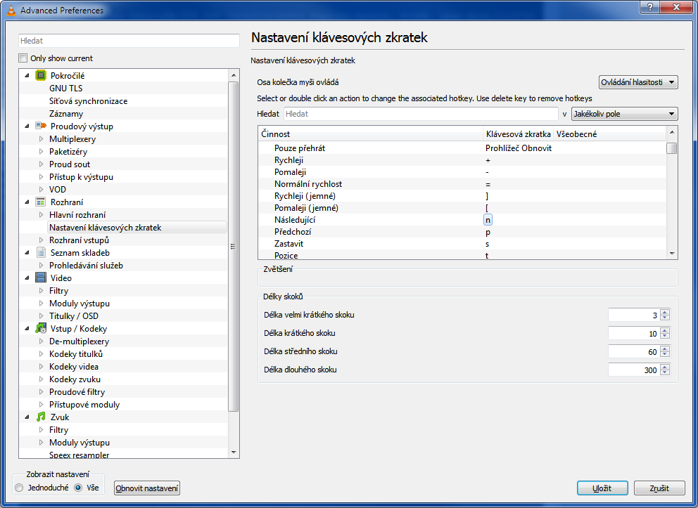This screenshot has width=698, height=508.
Task: Open the Ovládání hlasitosti dropdown
Action: pos(638,82)
